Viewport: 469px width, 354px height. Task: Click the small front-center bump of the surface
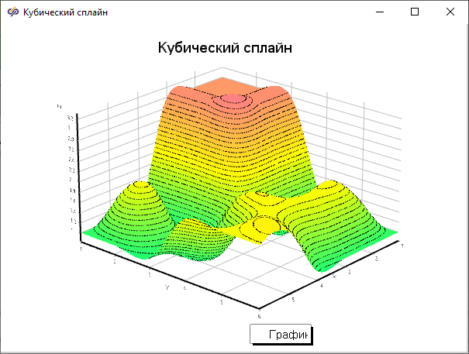198,240
